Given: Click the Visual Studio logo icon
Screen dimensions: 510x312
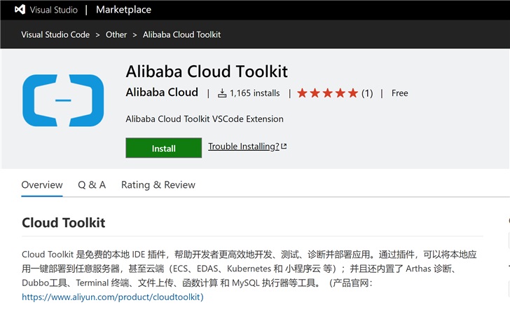Looking at the screenshot, I should (x=19, y=10).
